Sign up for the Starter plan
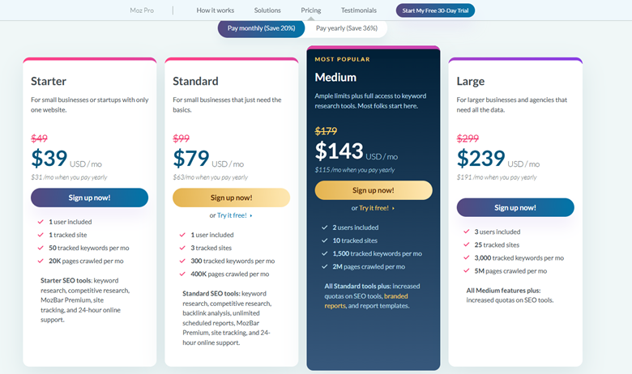Screen dimensions: 632x374 point(89,198)
